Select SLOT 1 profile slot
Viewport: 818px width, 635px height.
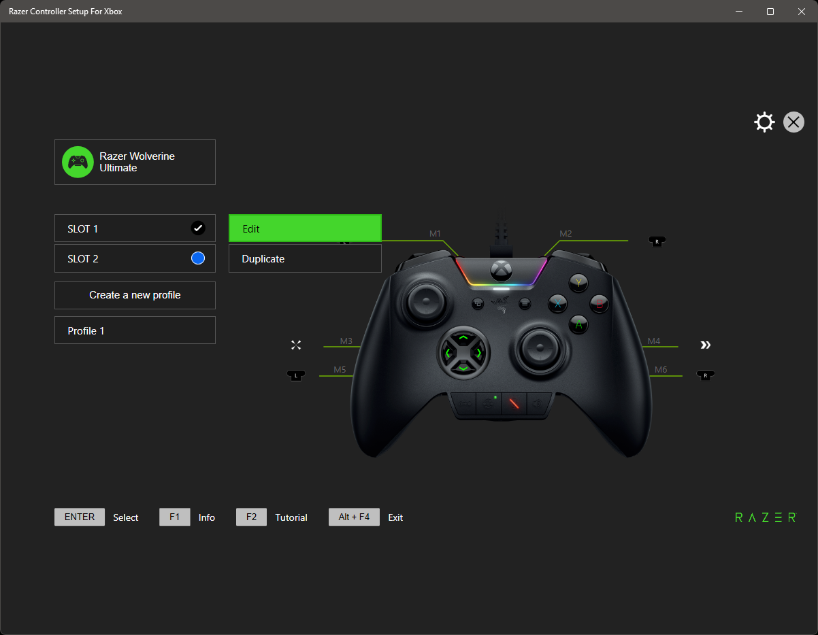pos(135,228)
